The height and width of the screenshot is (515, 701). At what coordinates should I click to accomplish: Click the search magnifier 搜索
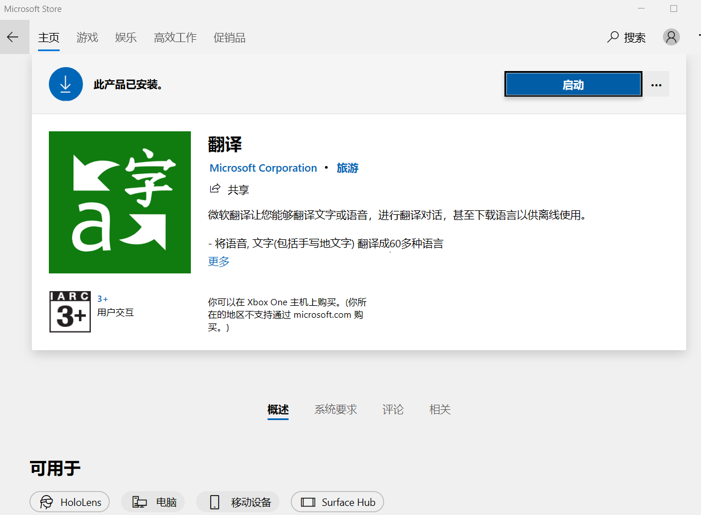pyautogui.click(x=627, y=38)
